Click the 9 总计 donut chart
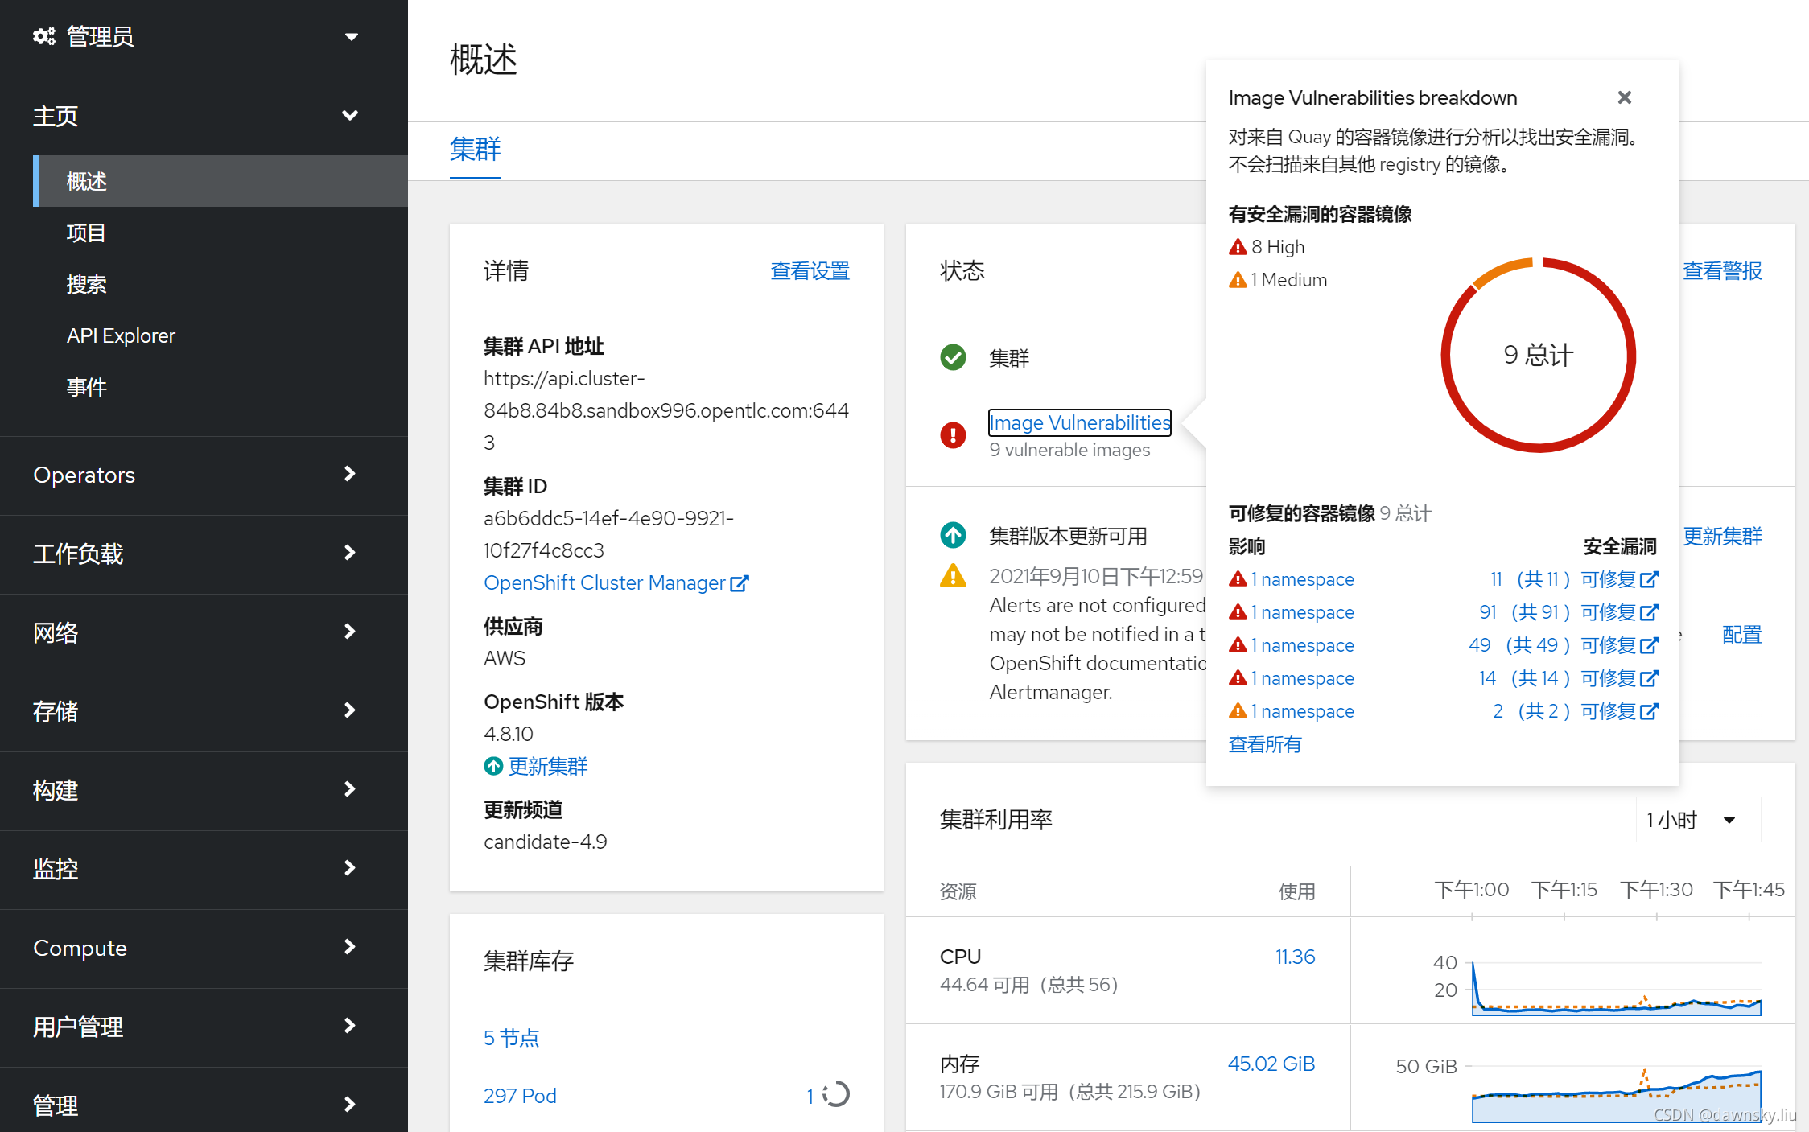Screen dimensions: 1809x1132 click(x=1538, y=355)
